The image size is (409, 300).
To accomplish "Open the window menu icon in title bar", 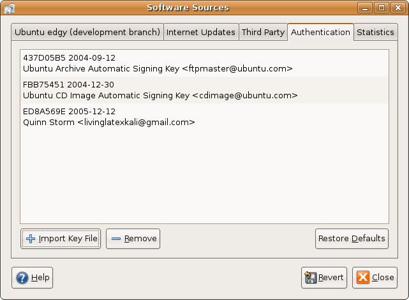I will pos(9,8).
